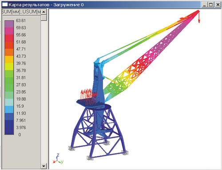Select the 3.976 legend value
The image size is (222, 170).
coord(21,127)
